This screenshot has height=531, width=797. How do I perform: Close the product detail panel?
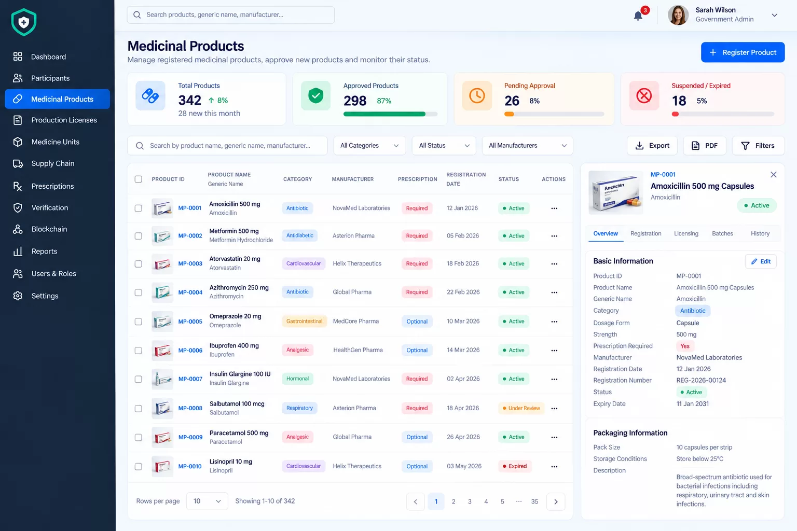pyautogui.click(x=774, y=175)
